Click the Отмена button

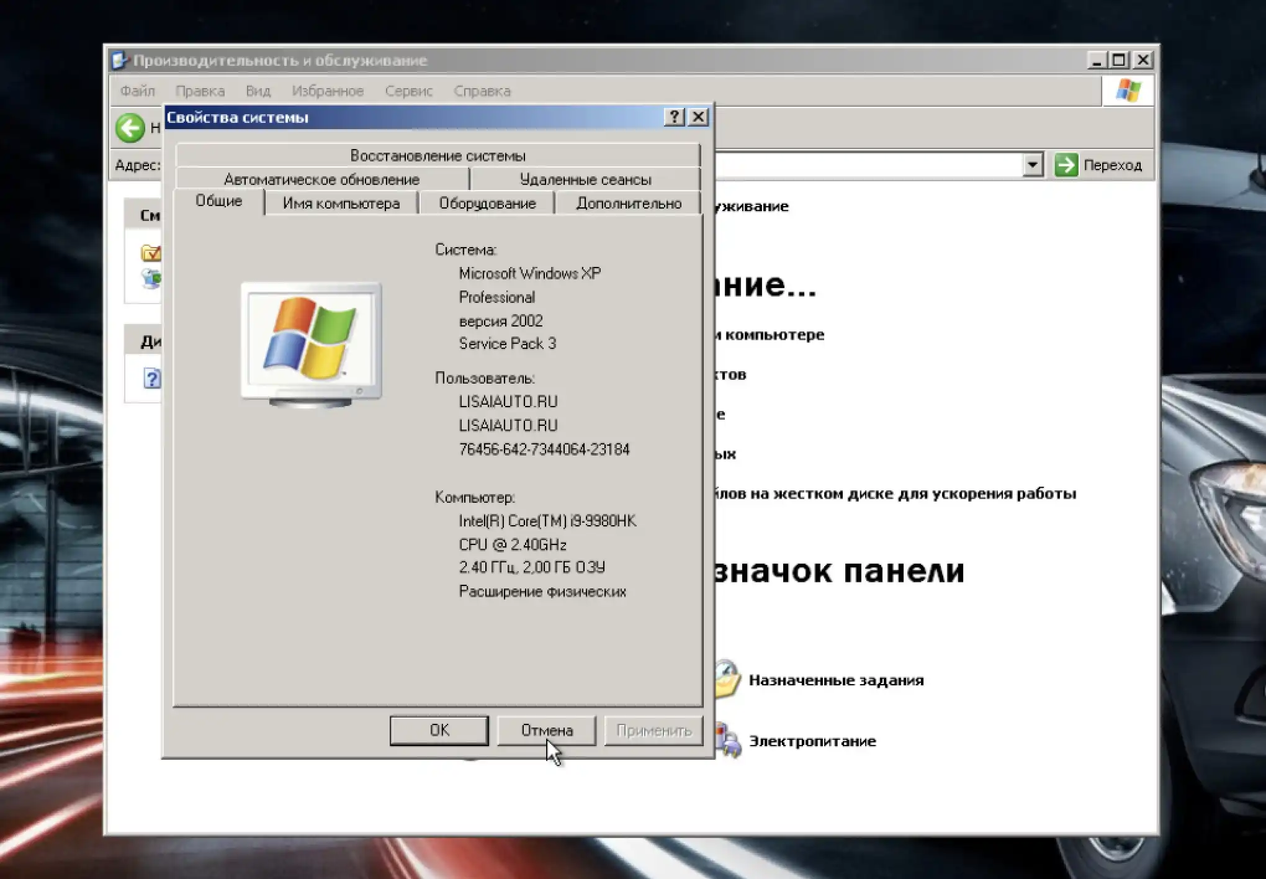point(546,730)
